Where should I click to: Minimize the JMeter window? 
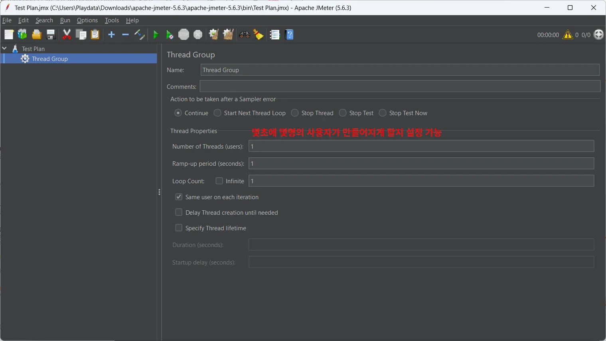point(547,8)
